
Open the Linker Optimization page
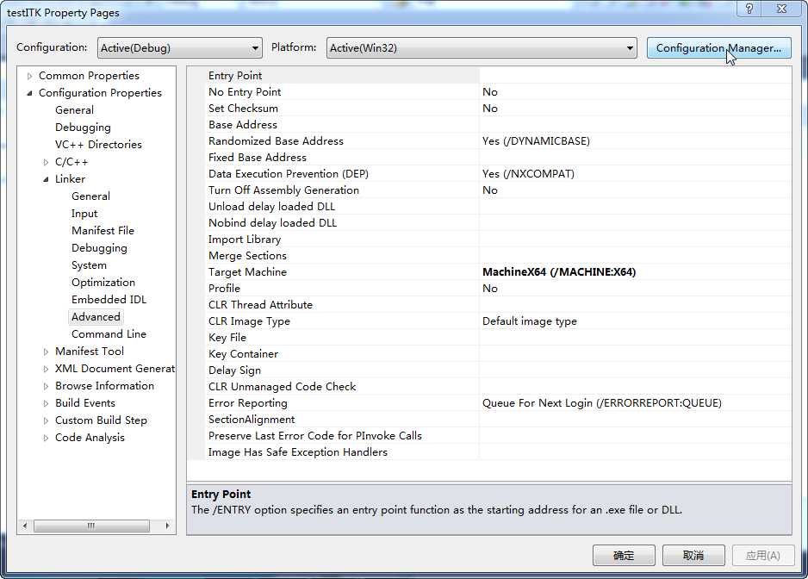click(103, 283)
